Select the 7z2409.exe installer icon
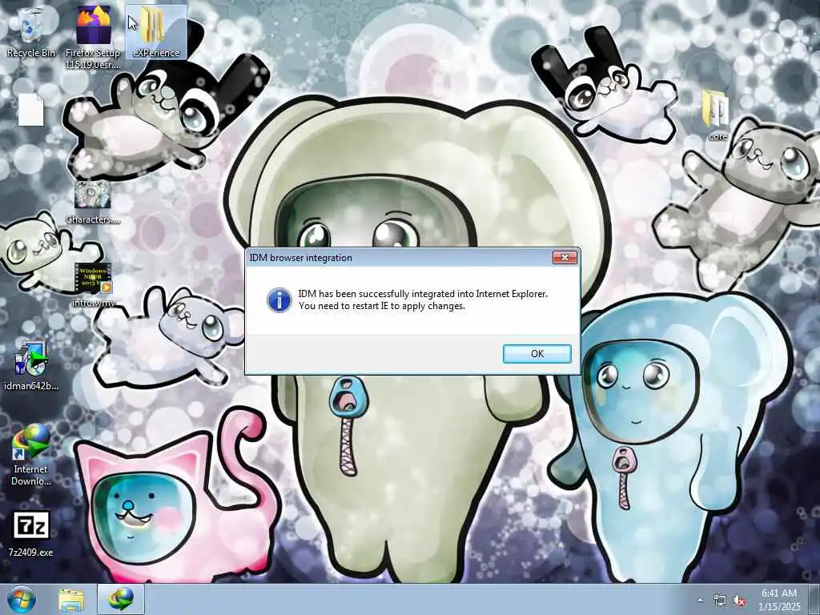Image resolution: width=820 pixels, height=615 pixels. (31, 533)
